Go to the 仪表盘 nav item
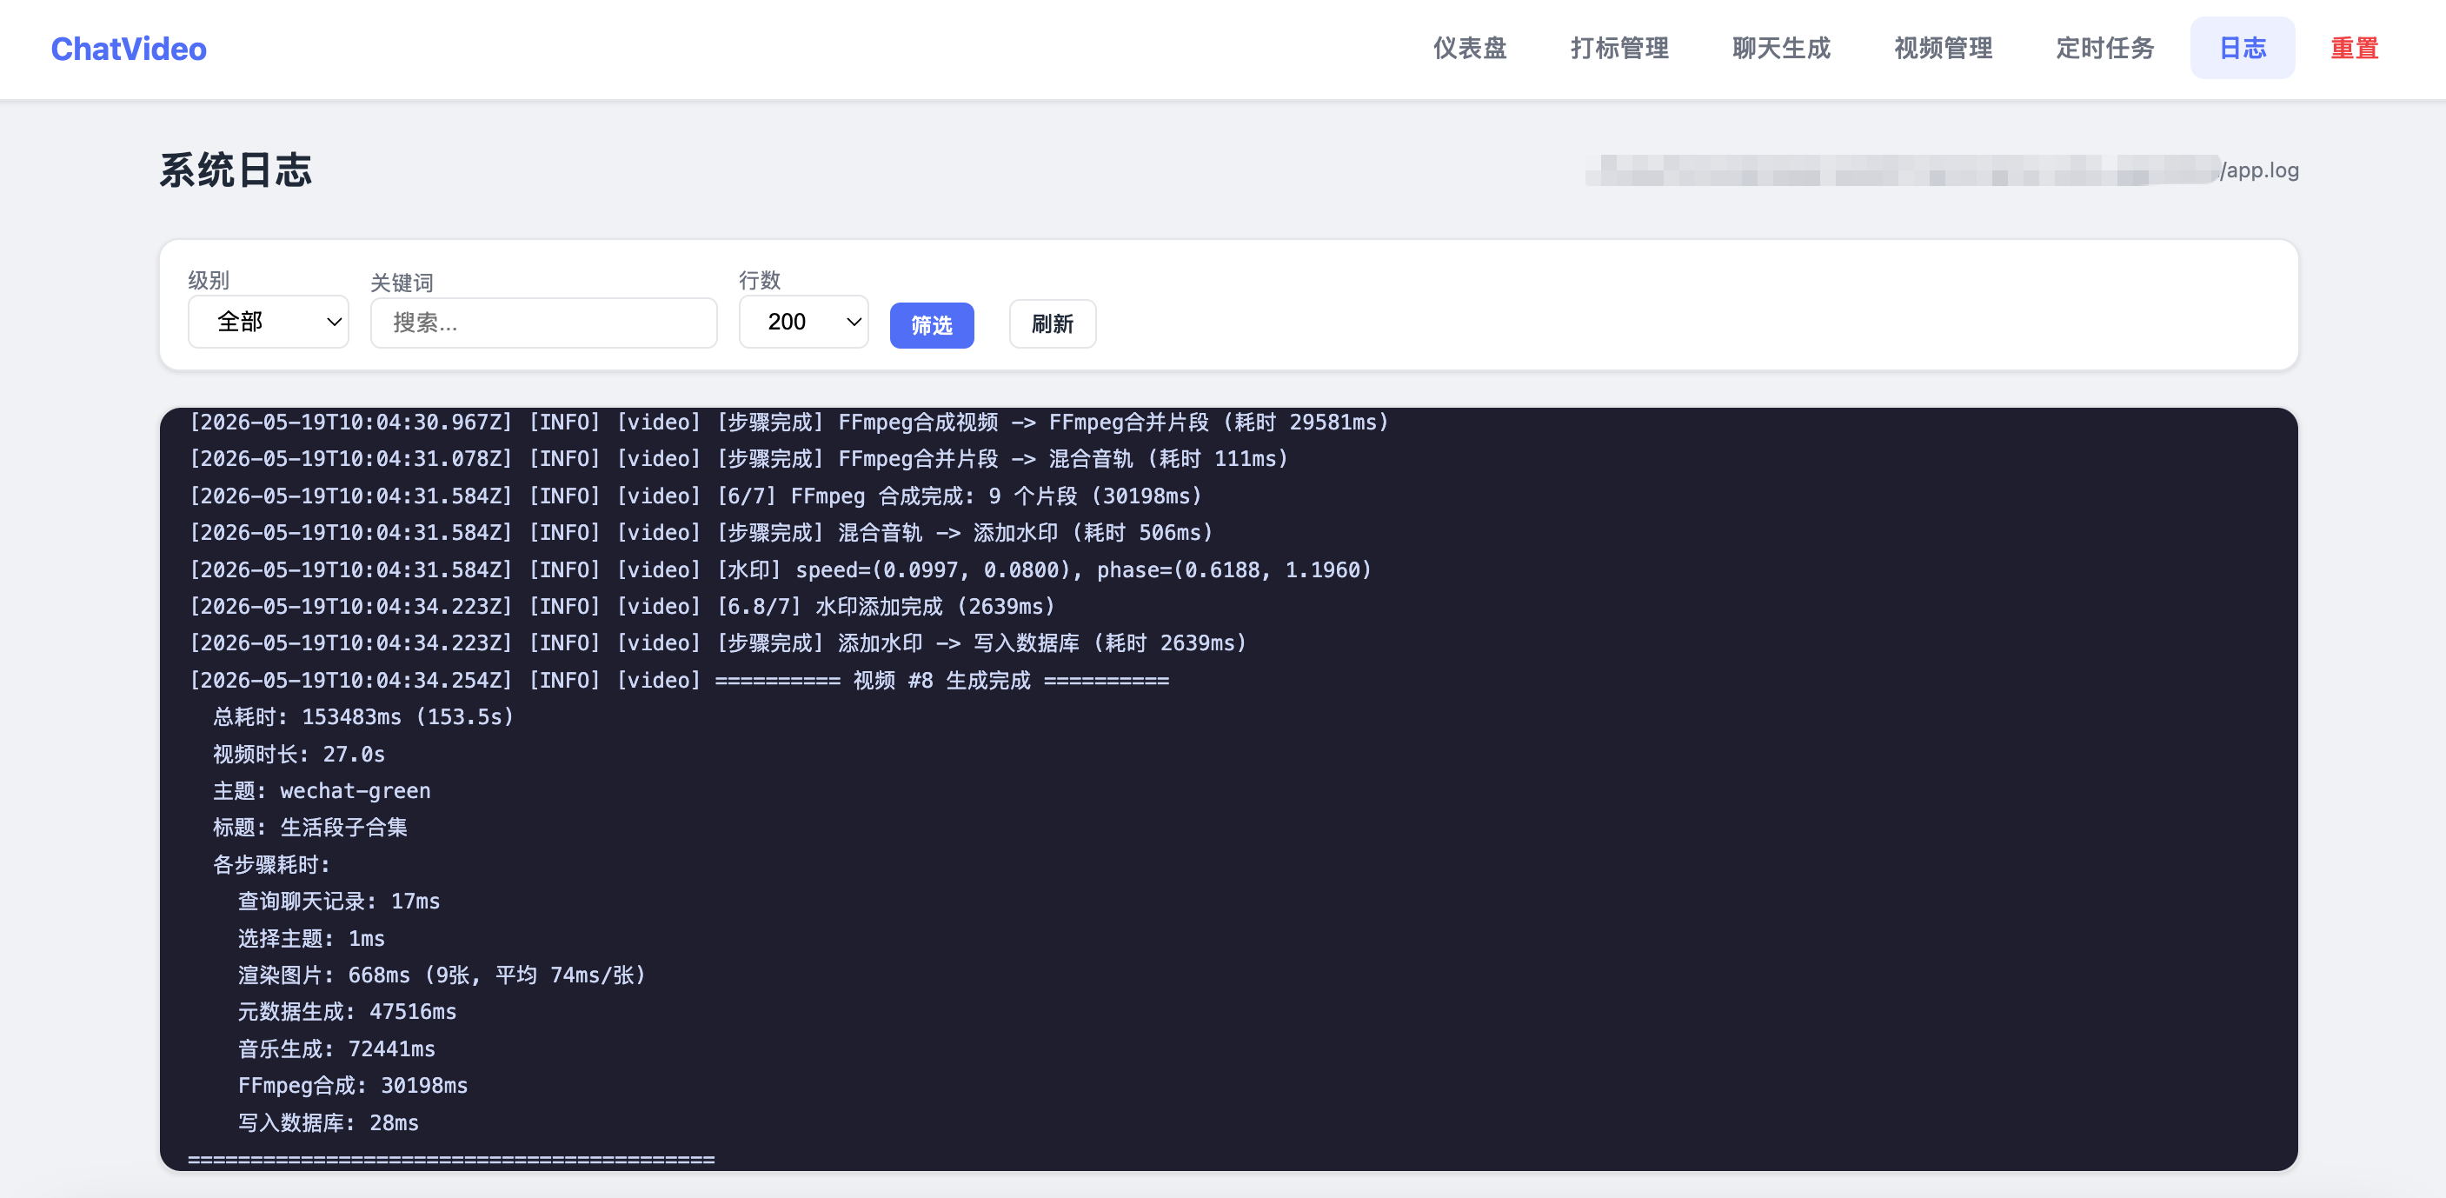Image resolution: width=2446 pixels, height=1198 pixels. [x=1469, y=49]
